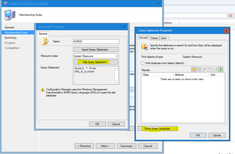Select General step in wizard sidebar

click(9, 27)
